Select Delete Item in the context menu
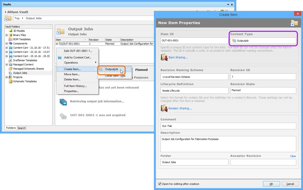The width and height of the screenshot is (303, 190). click(78, 80)
